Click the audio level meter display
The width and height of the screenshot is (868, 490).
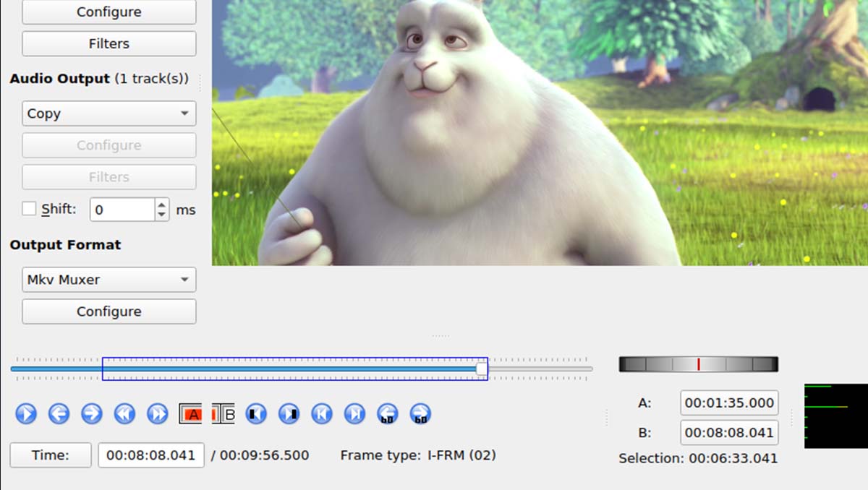(836, 416)
